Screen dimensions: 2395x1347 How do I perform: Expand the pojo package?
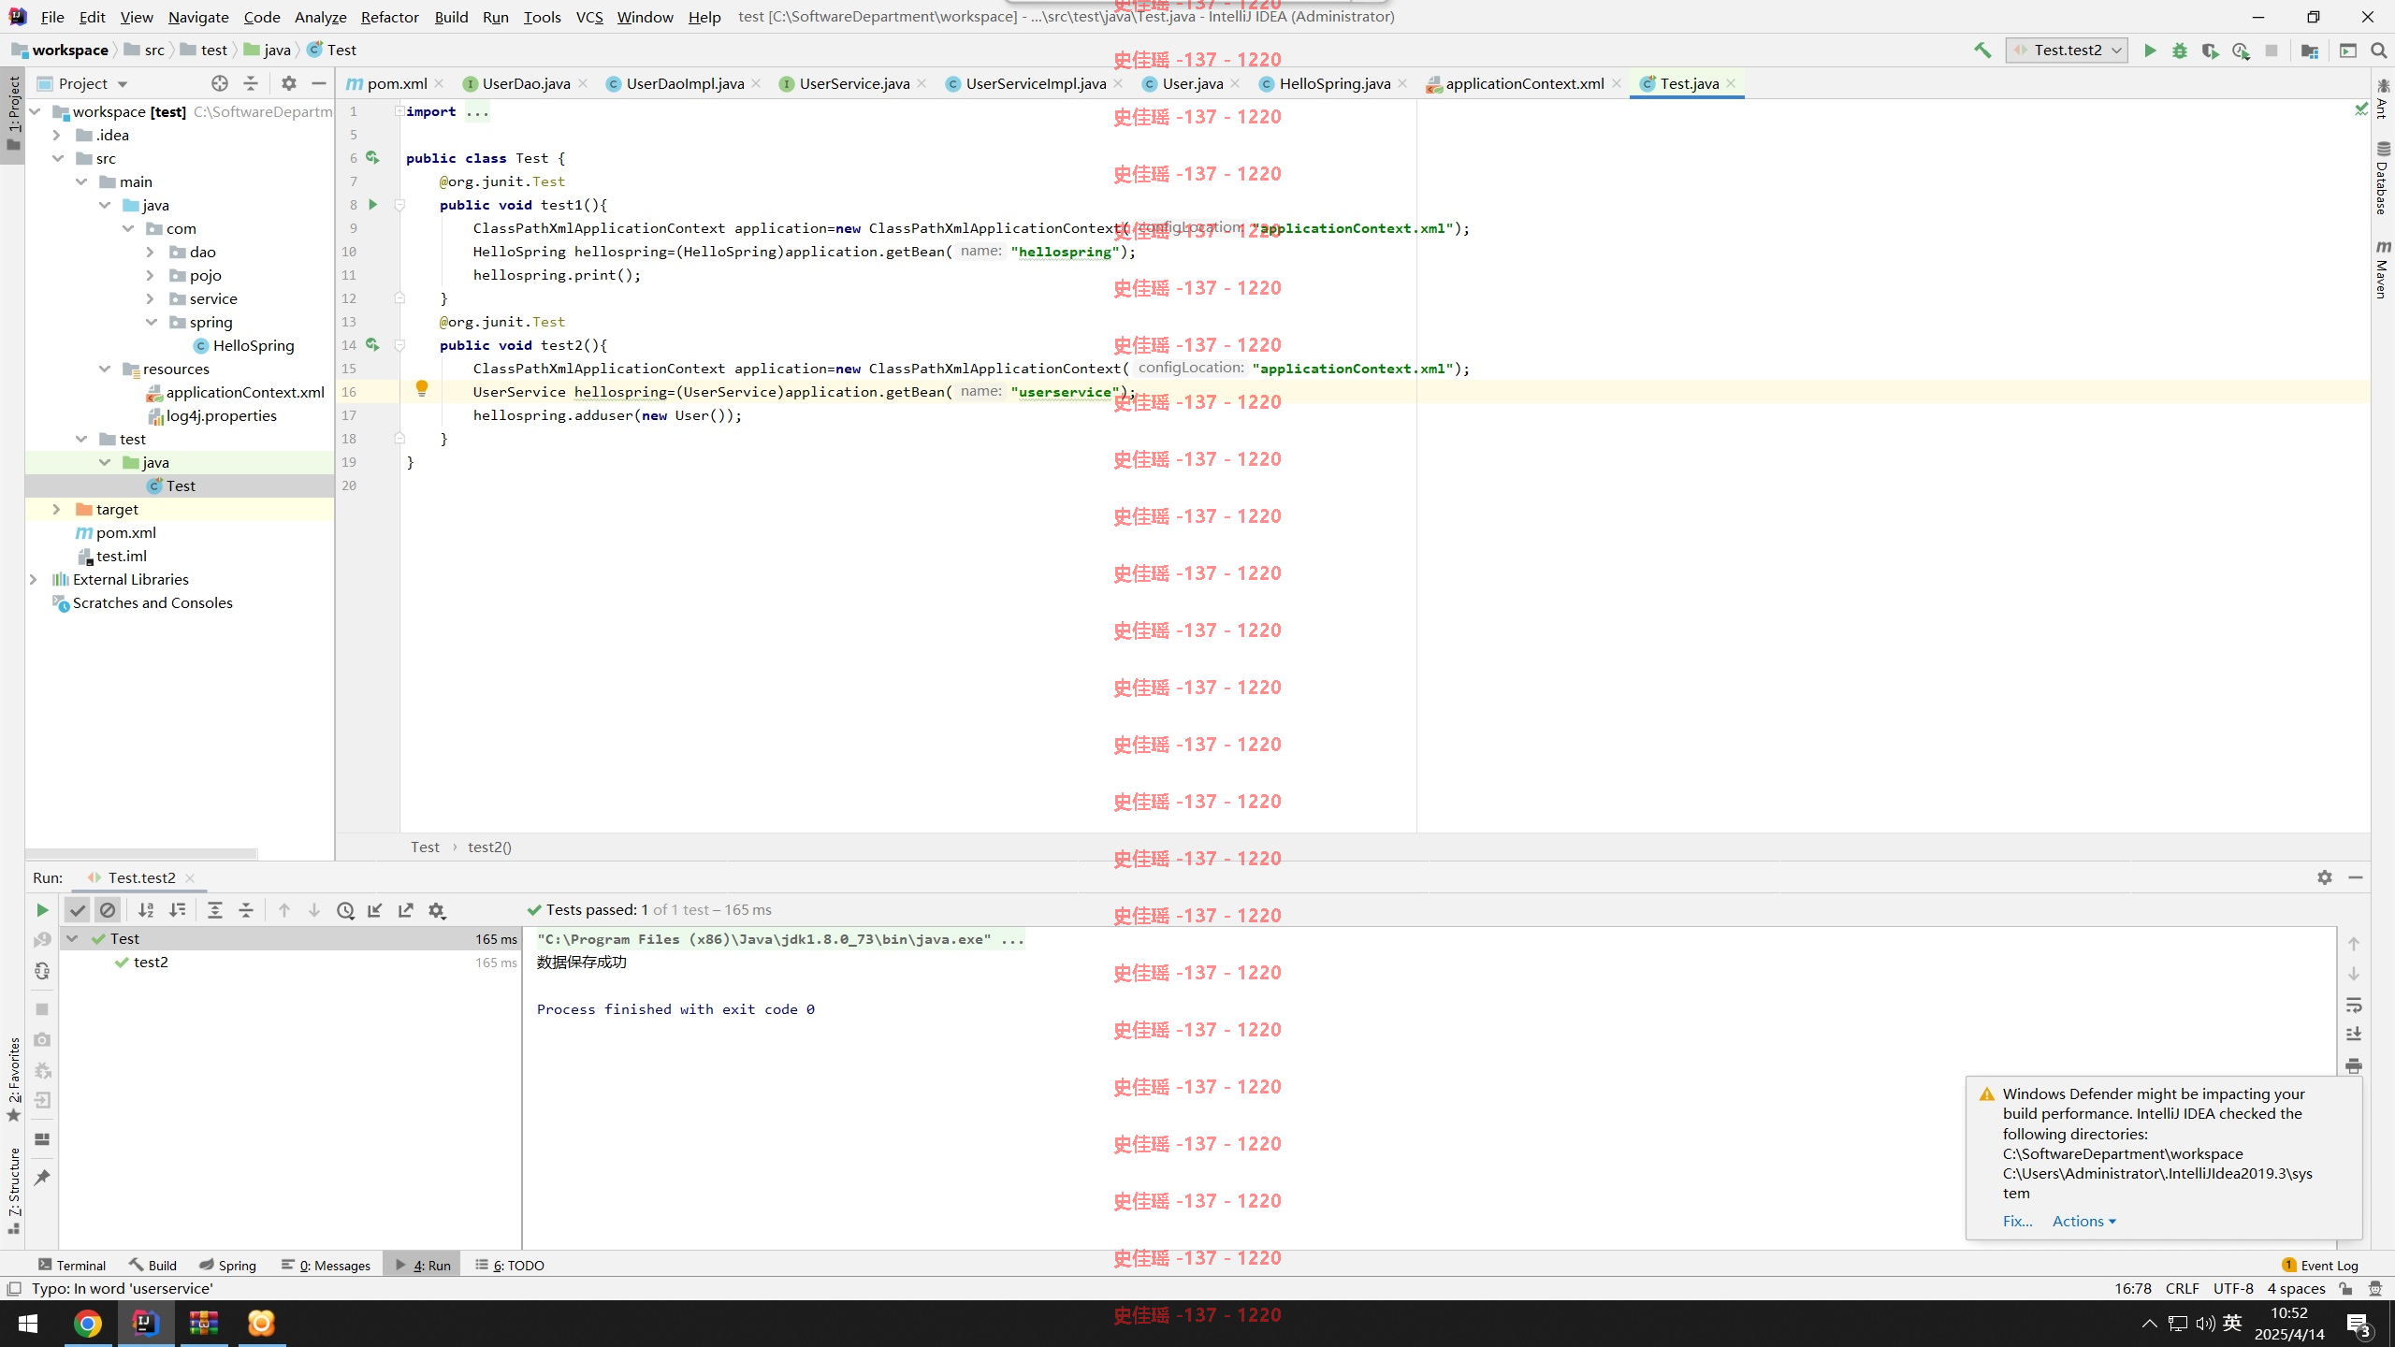pyautogui.click(x=150, y=275)
